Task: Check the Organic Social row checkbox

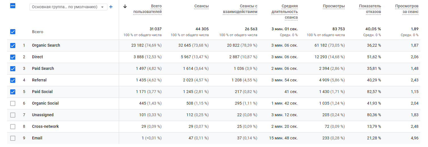Action: pyautogui.click(x=13, y=103)
